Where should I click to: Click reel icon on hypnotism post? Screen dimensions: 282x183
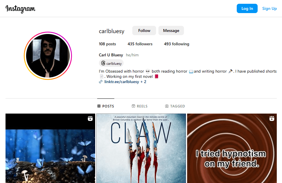pos(272,119)
